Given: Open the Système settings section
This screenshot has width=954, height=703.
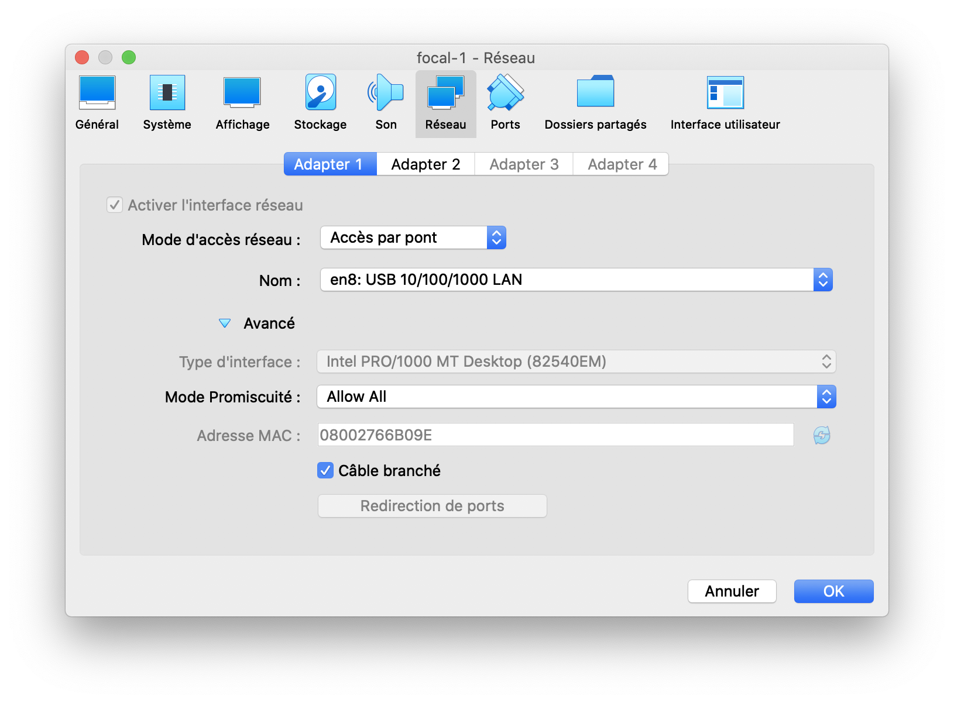Looking at the screenshot, I should click(x=167, y=104).
